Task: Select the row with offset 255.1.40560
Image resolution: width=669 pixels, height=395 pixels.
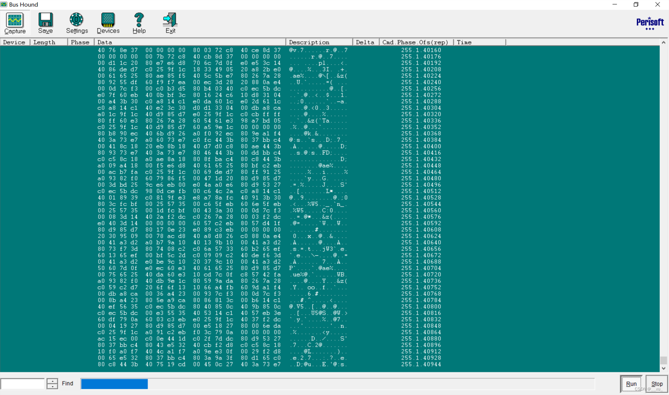Action: [x=330, y=211]
